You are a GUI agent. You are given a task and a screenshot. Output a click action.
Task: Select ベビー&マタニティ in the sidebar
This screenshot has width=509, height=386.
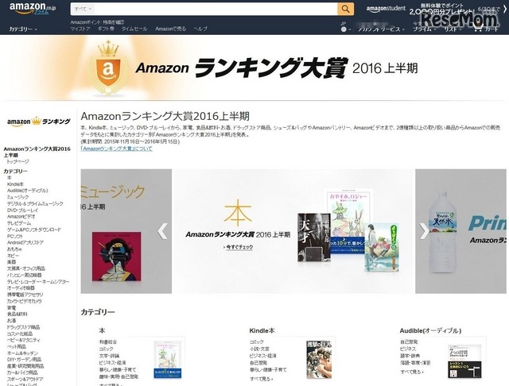point(24,340)
